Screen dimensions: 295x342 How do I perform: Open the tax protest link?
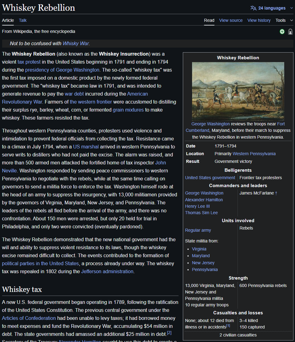click(x=29, y=62)
